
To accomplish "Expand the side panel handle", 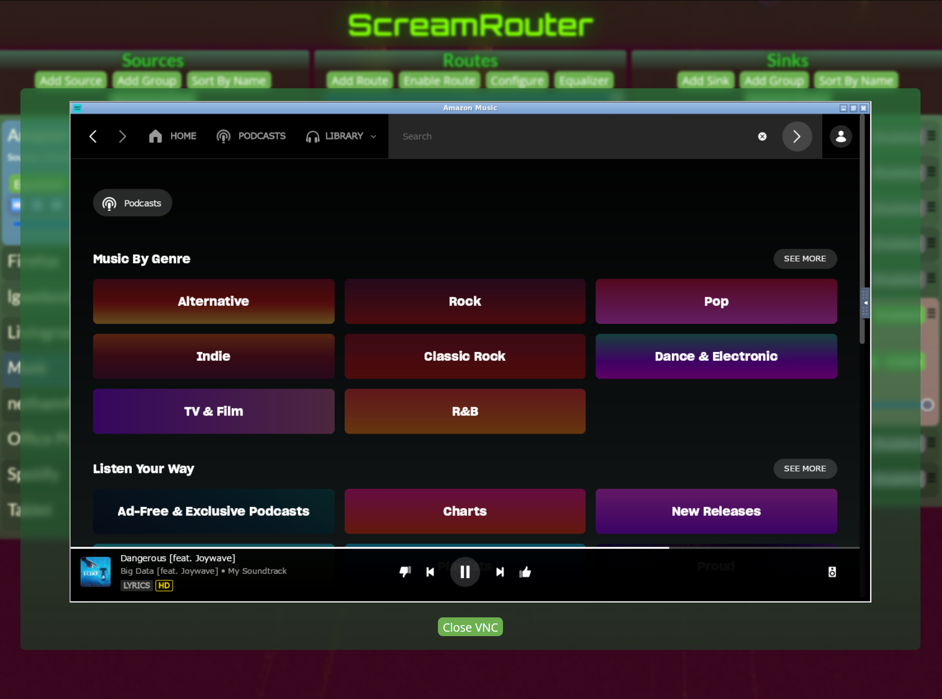I will [x=865, y=303].
